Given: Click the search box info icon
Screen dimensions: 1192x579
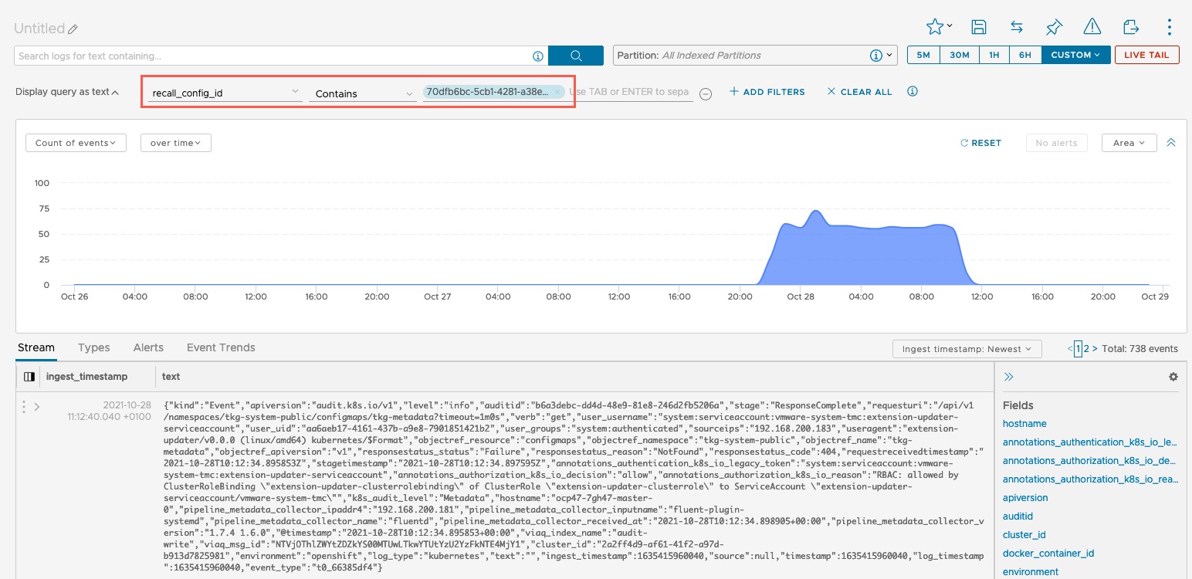Looking at the screenshot, I should (x=538, y=56).
